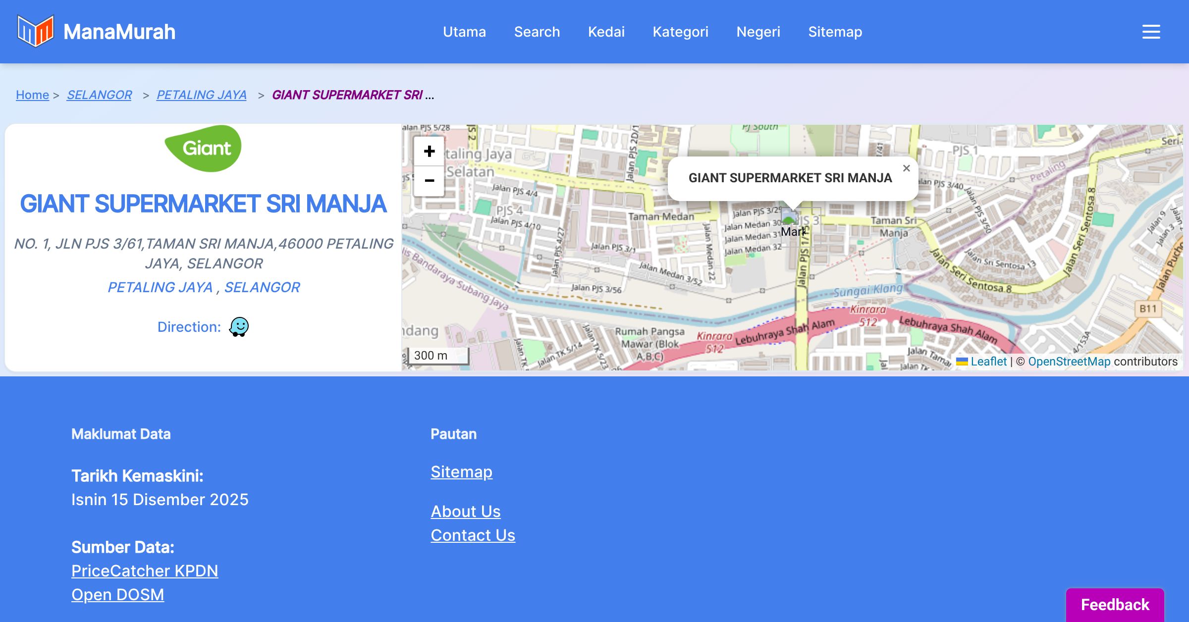Click the ManaMurah logo icon
Screen dimensions: 1189x622
pos(35,31)
